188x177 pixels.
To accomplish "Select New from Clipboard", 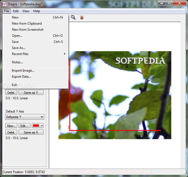I will point(39,24).
